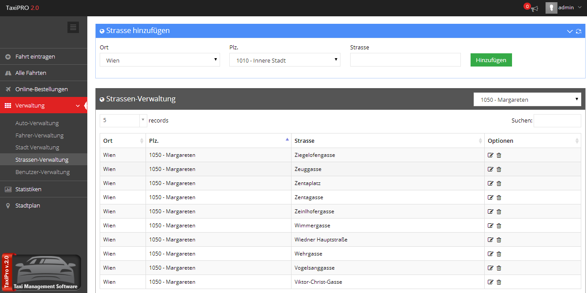
Task: Delete the Viktor-Christ-Gasse entry
Action: (499, 282)
